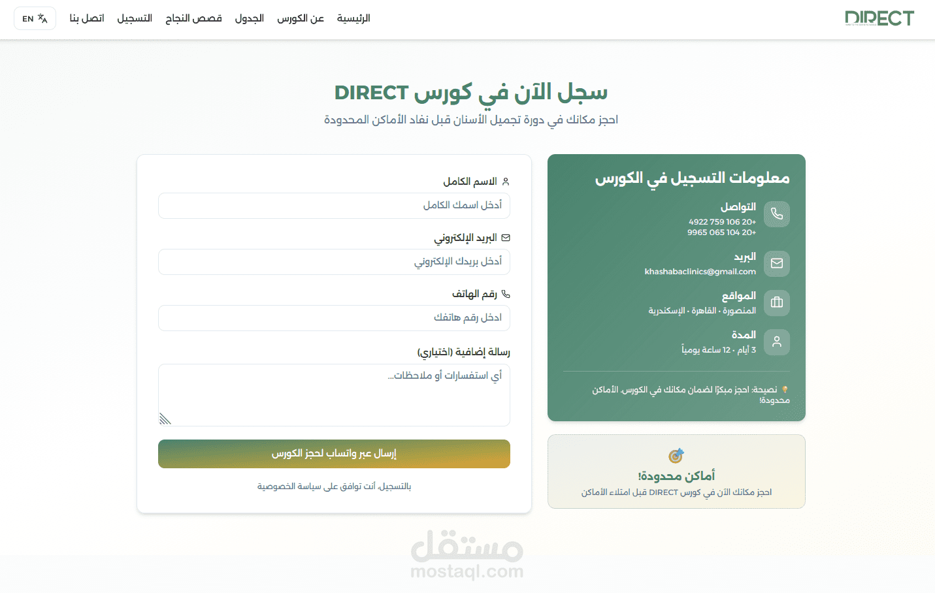Select قصص النجاح in the navbar
This screenshot has width=935, height=593.
click(x=193, y=18)
